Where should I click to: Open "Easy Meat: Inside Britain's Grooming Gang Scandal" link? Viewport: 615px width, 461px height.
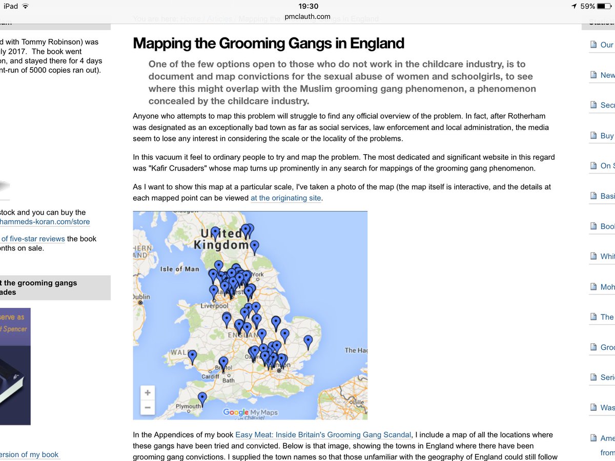323,435
